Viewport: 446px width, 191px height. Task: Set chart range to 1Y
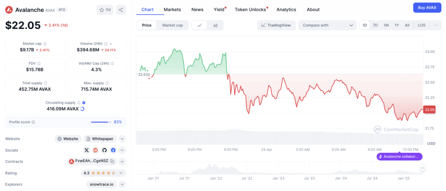397,25
